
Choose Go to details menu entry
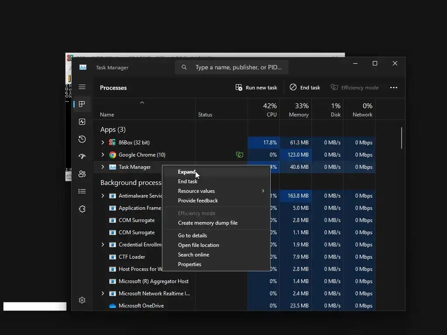[x=216, y=235]
